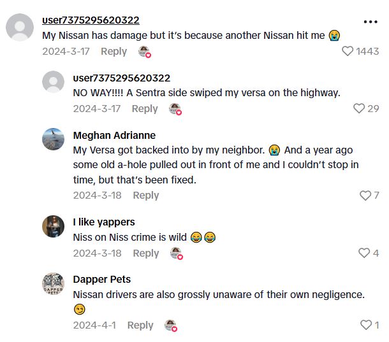This screenshot has height=342, width=389.
Task: Like the Sentra side swiped reply
Action: (359, 108)
